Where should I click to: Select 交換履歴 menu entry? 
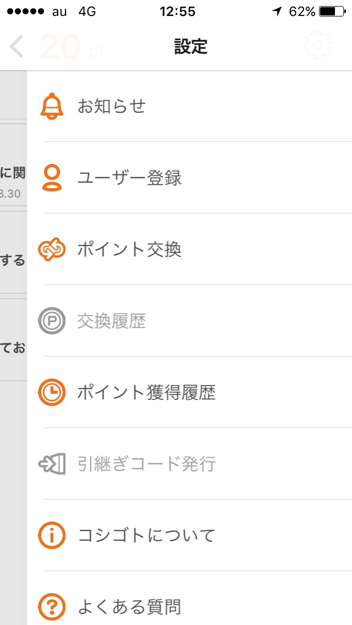coord(112,321)
